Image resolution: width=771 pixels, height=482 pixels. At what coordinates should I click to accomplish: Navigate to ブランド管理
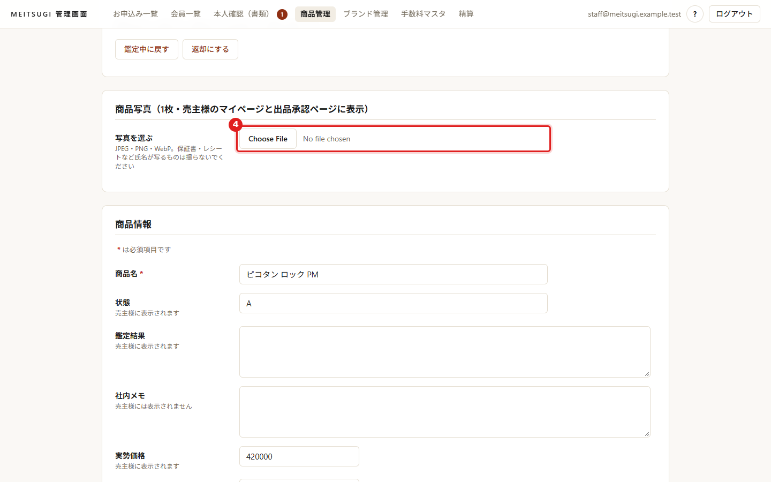point(366,14)
